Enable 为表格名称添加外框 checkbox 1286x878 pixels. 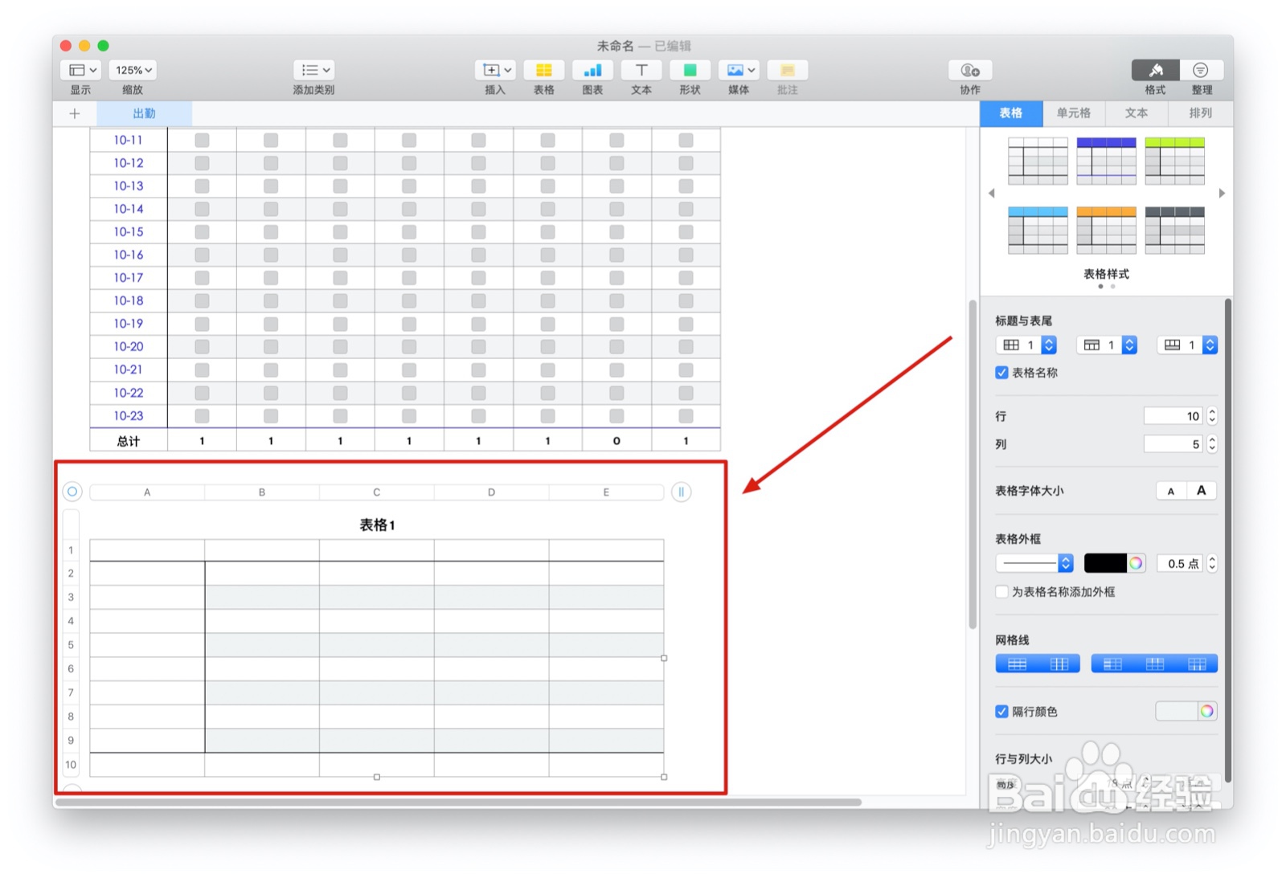coord(1001,592)
